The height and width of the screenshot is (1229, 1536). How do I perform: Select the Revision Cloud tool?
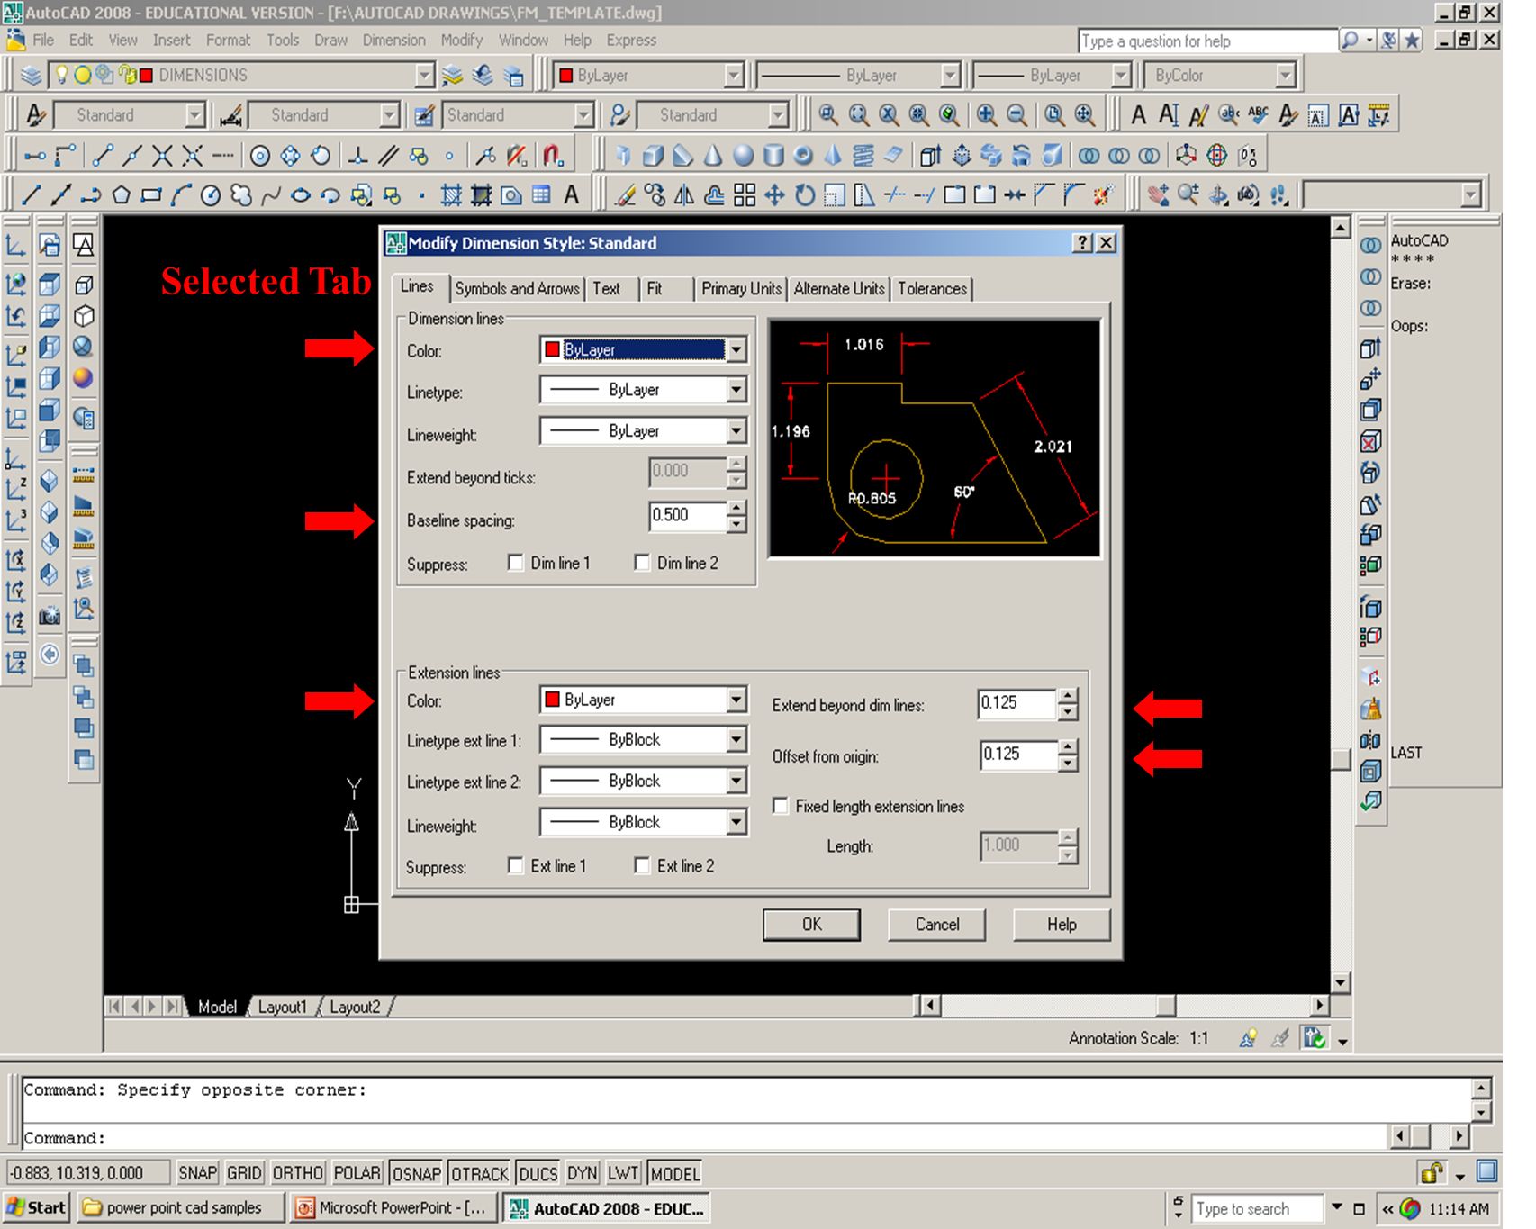(240, 194)
